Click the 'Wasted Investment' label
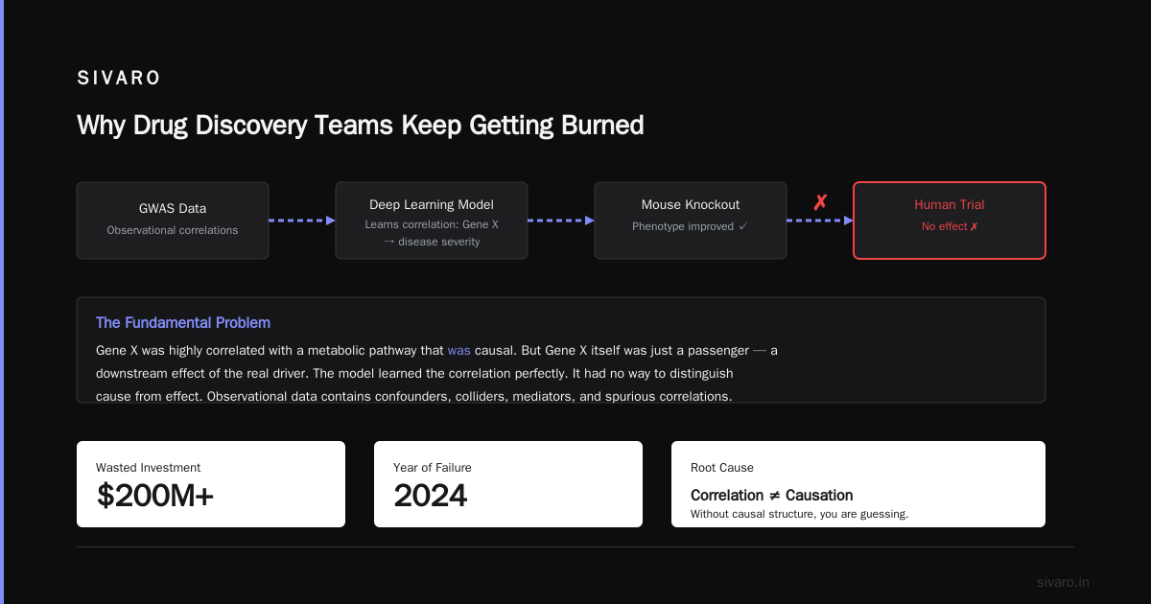The height and width of the screenshot is (604, 1151). click(148, 468)
